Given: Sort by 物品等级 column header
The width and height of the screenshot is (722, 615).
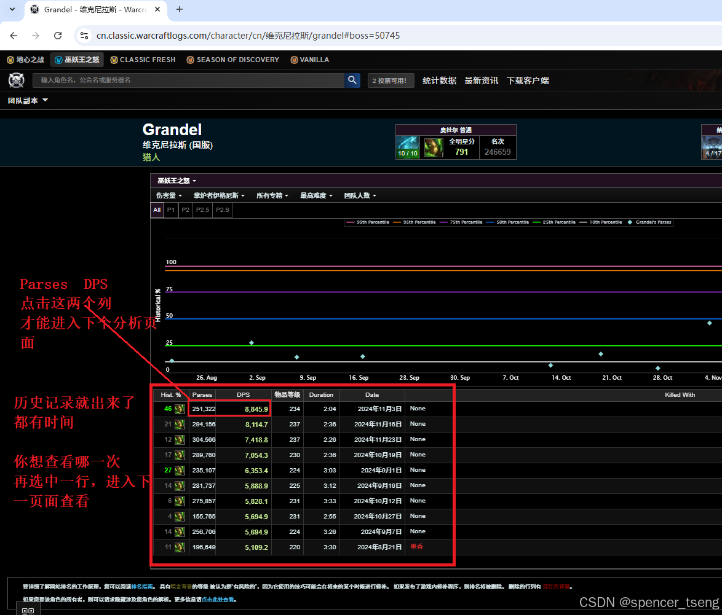Looking at the screenshot, I should click(287, 394).
